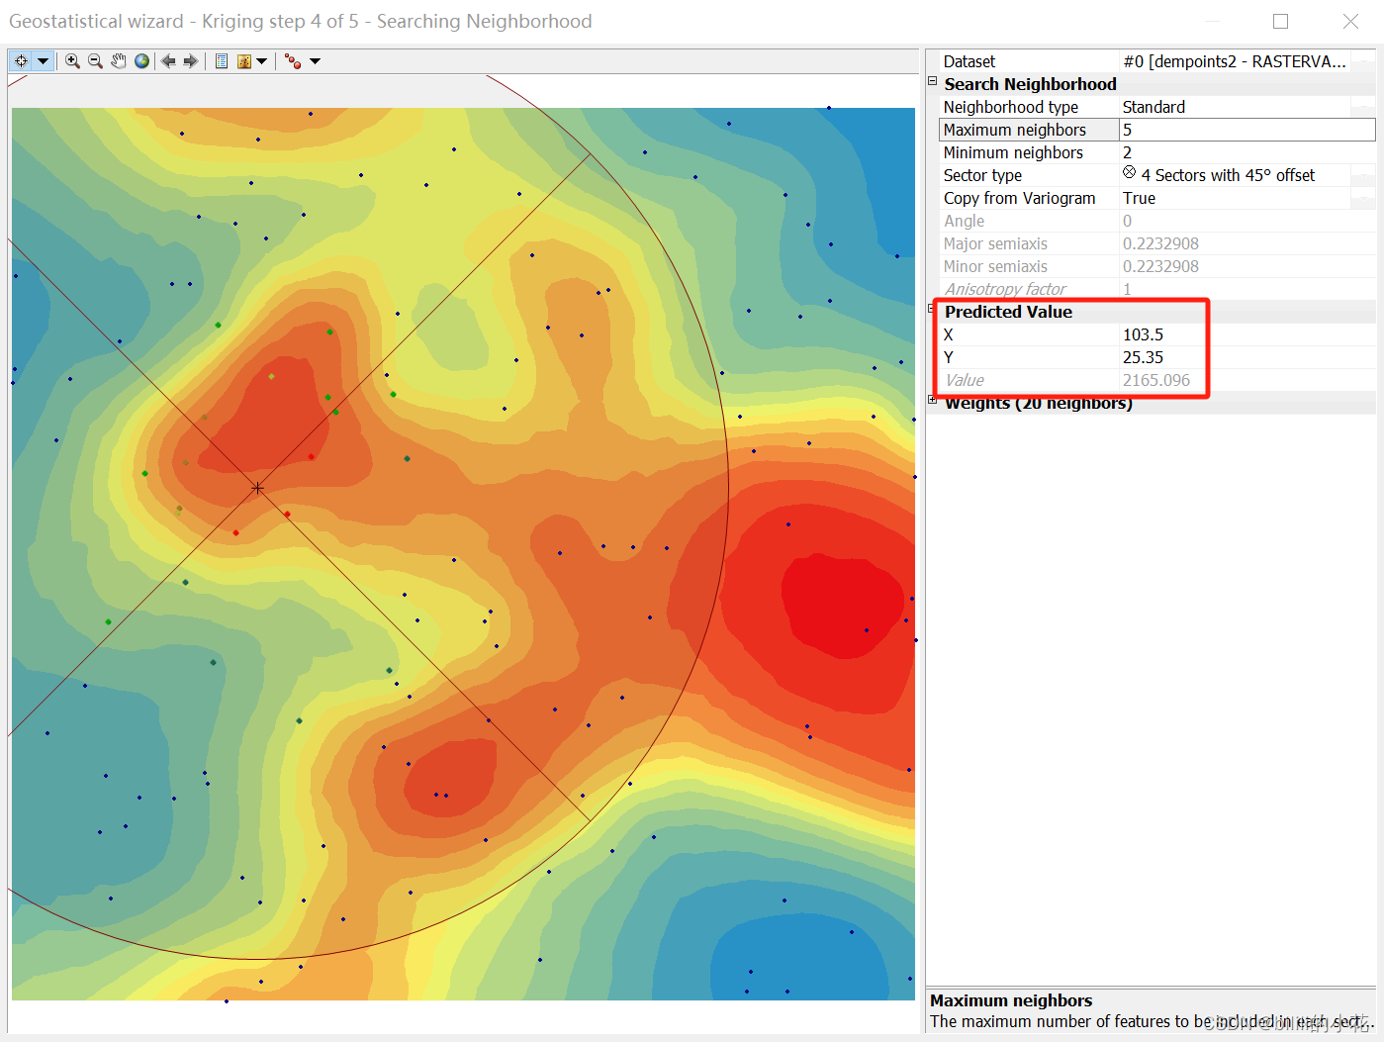
Task: Click the Minimum neighbors value 2
Action: (x=1246, y=152)
